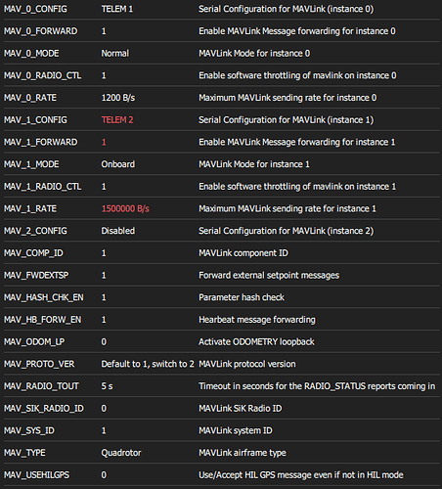Select the MAV_SIK_RADIO_ID parameter
The image size is (442, 489).
44,408
